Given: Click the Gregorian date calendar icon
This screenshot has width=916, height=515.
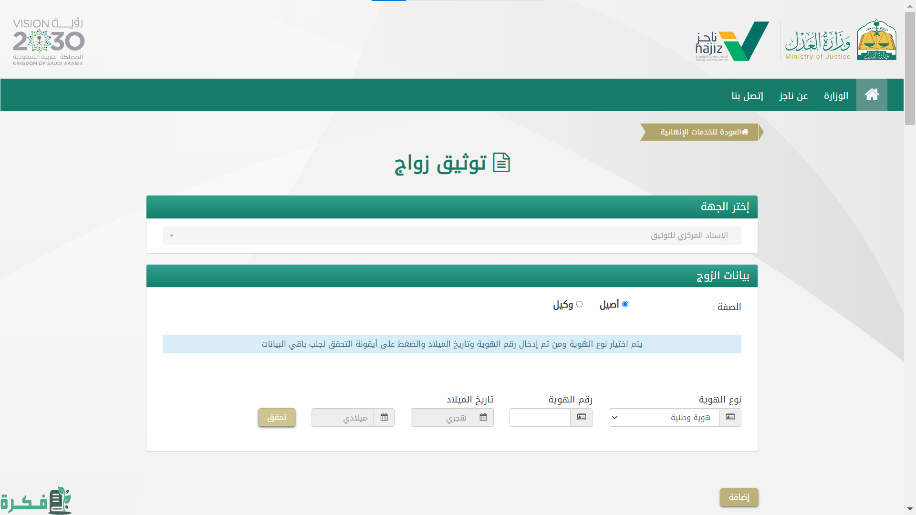Looking at the screenshot, I should 384,417.
